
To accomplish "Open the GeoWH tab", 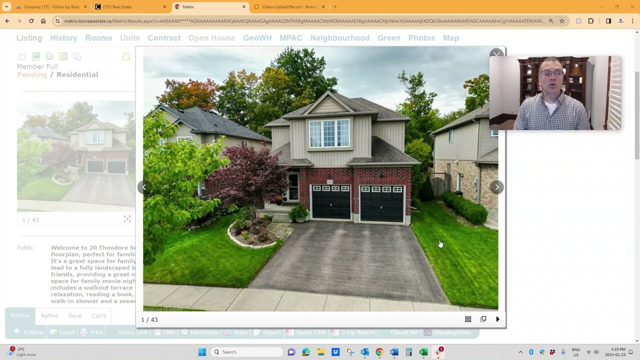I will [x=257, y=38].
